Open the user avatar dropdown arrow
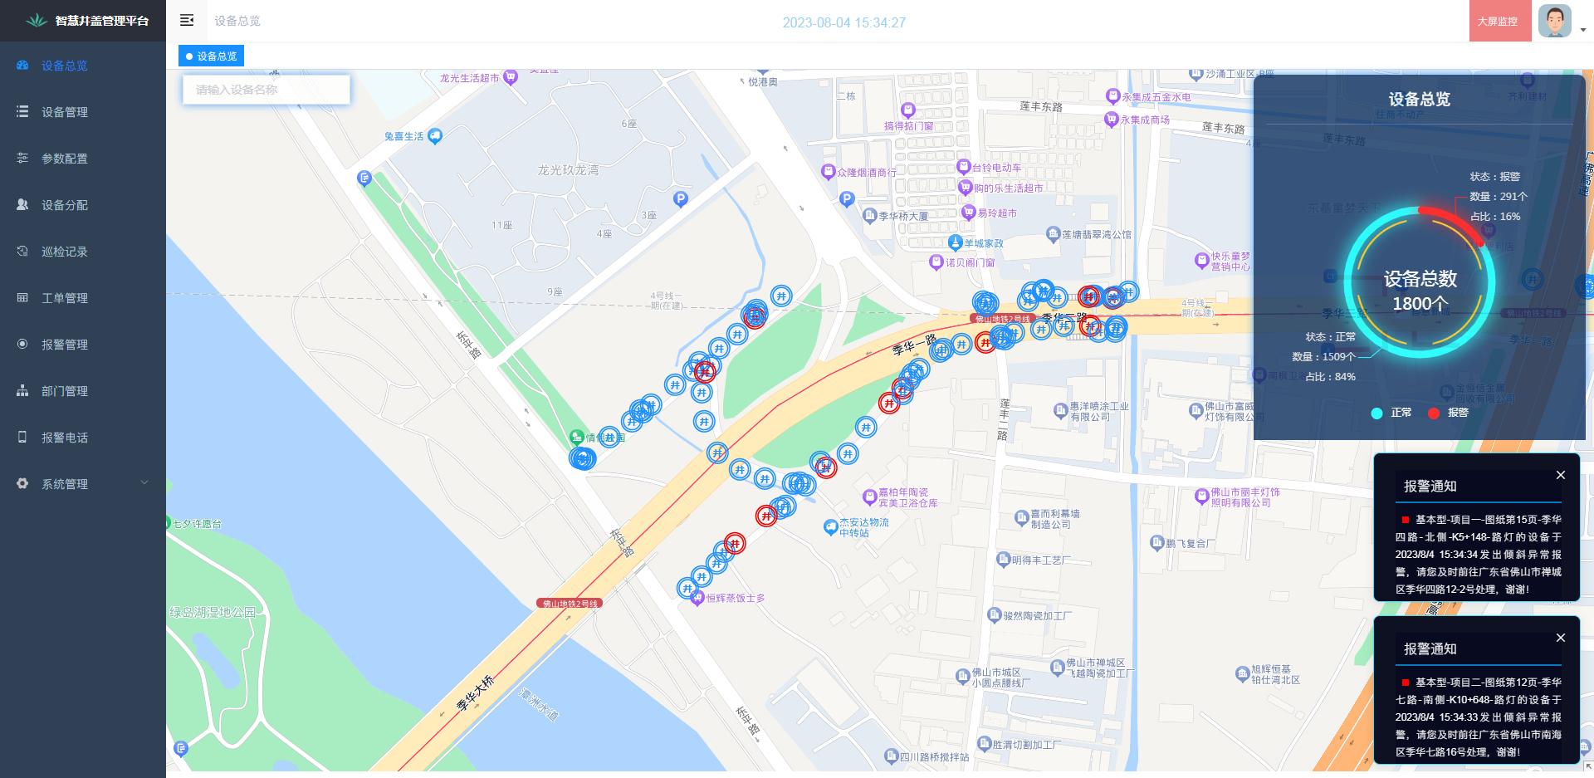Viewport: 1594px width, 778px height. pos(1582,30)
